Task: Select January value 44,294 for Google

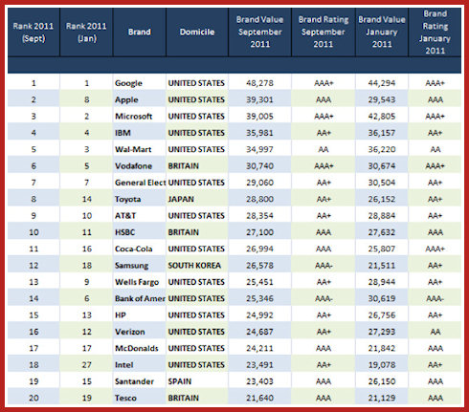Action: click(x=382, y=83)
